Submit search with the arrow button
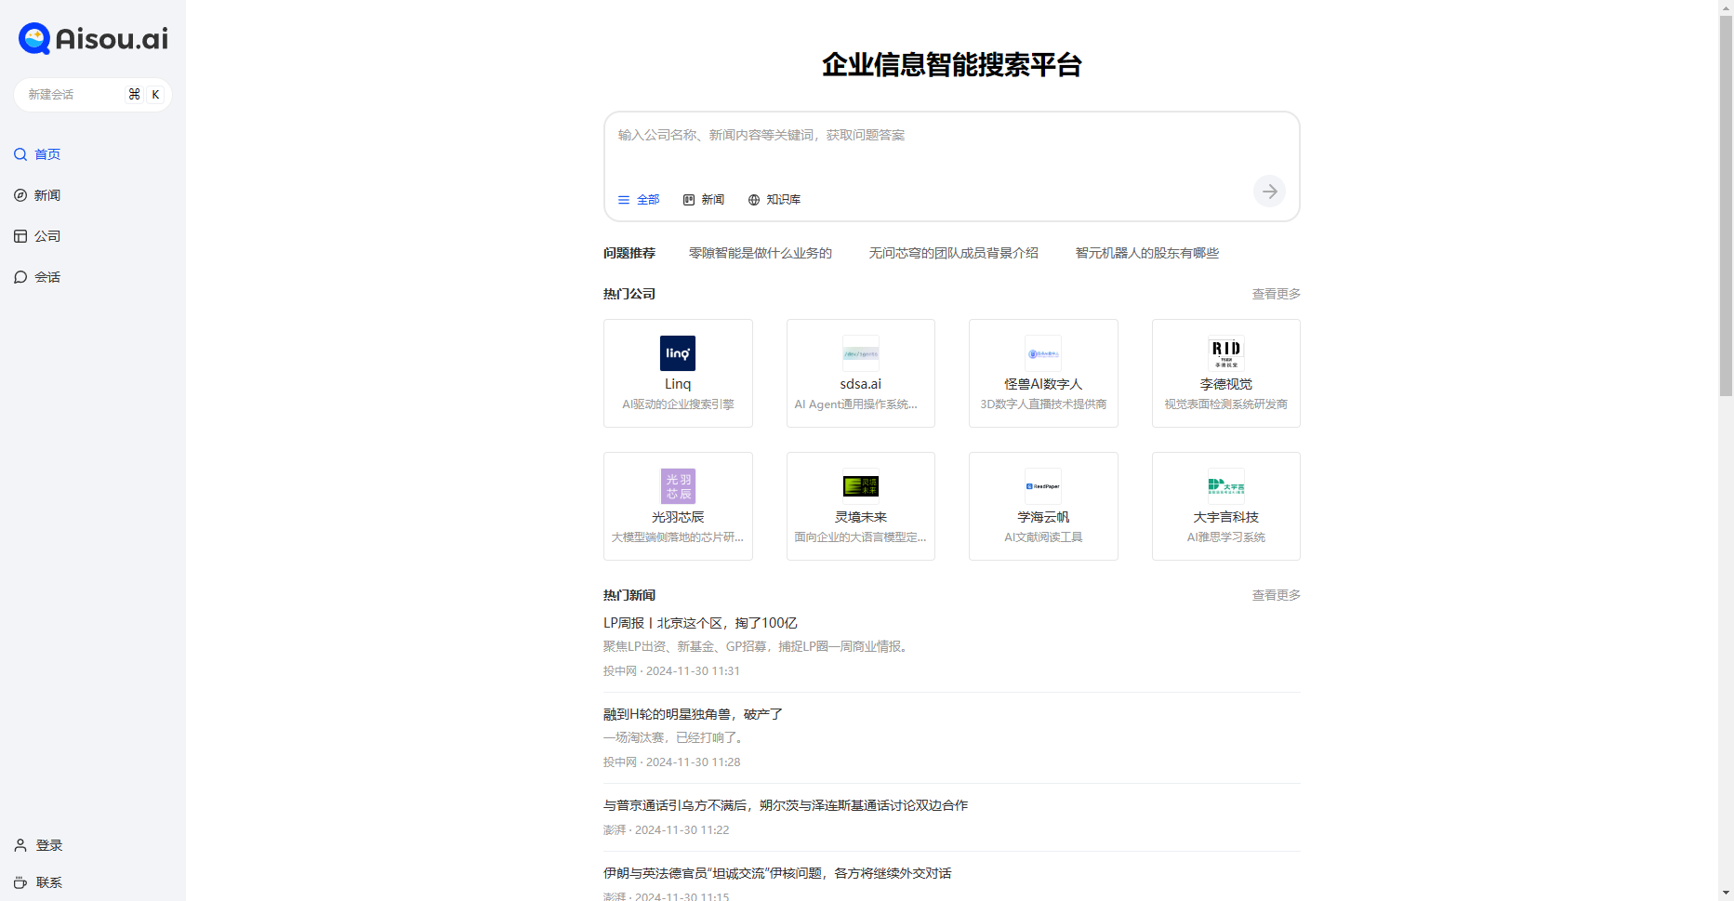This screenshot has width=1734, height=901. coord(1269,192)
